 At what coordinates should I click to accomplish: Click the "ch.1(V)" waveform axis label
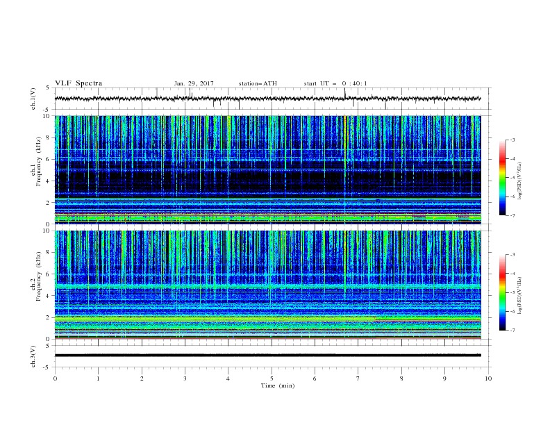[33, 99]
